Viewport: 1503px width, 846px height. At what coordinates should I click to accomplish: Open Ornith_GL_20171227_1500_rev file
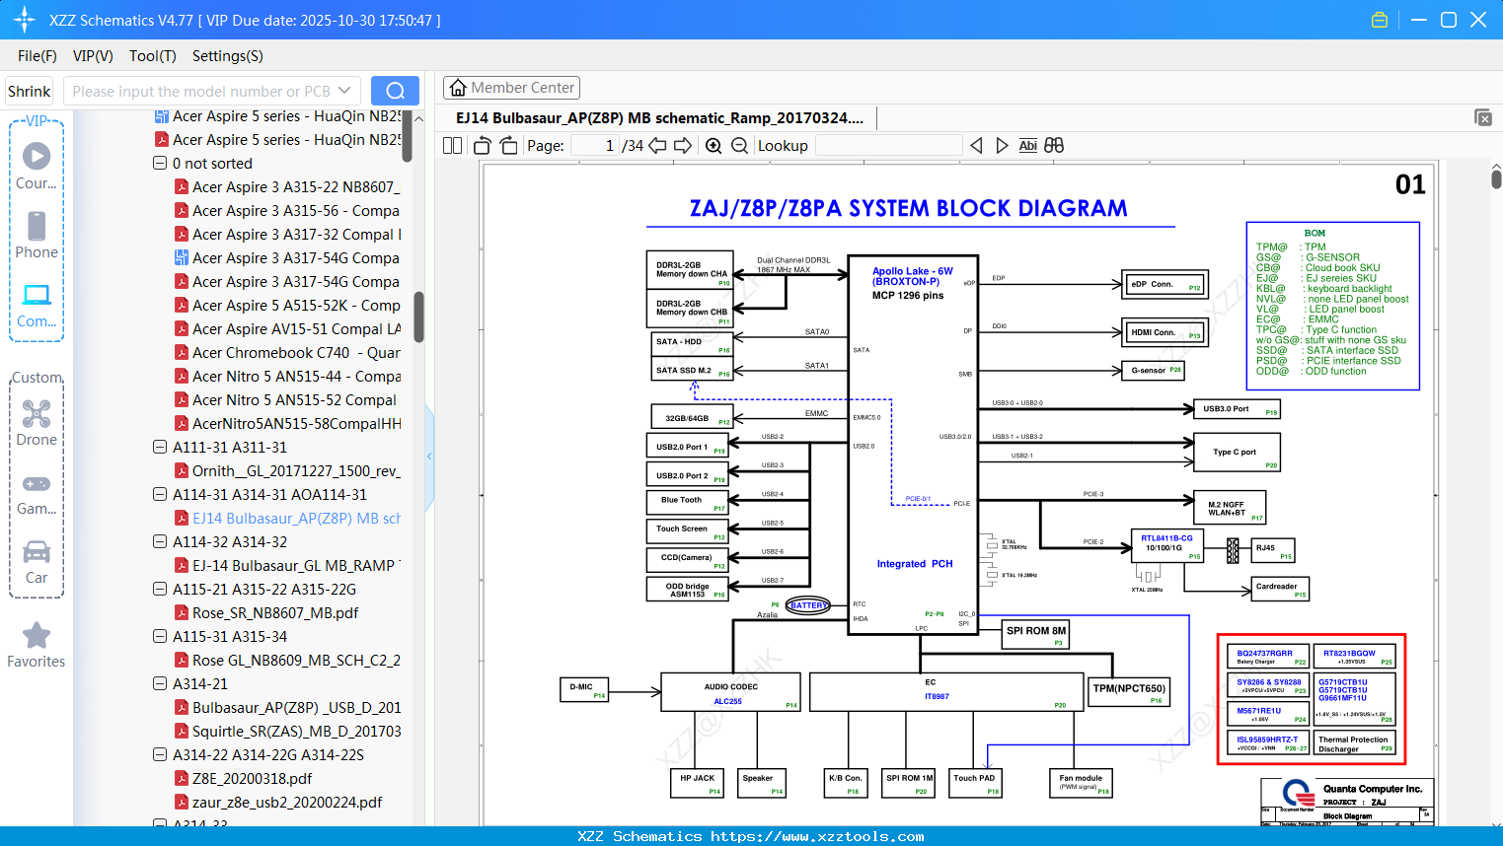tap(287, 471)
